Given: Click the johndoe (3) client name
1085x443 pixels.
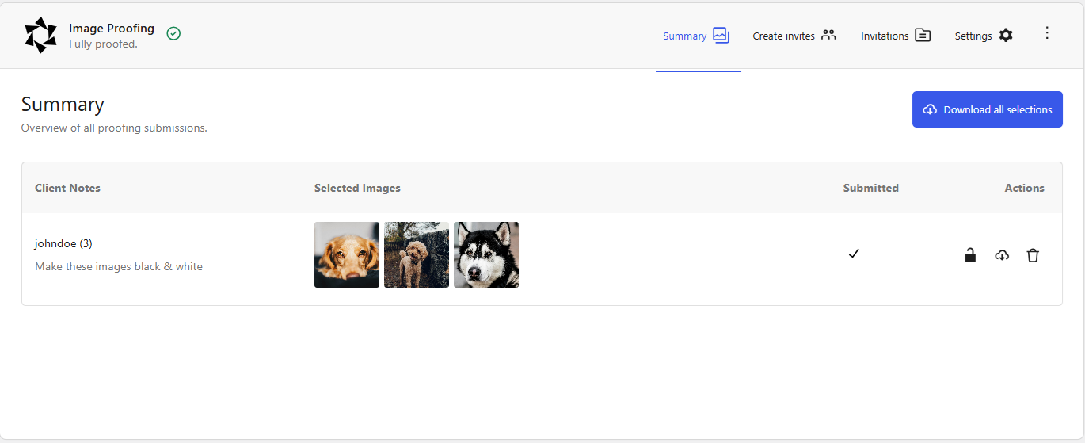Looking at the screenshot, I should (x=63, y=243).
